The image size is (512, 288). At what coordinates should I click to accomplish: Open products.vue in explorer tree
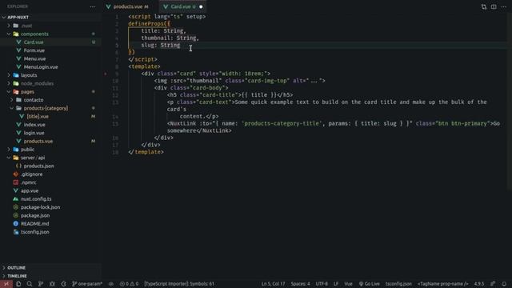point(50,141)
